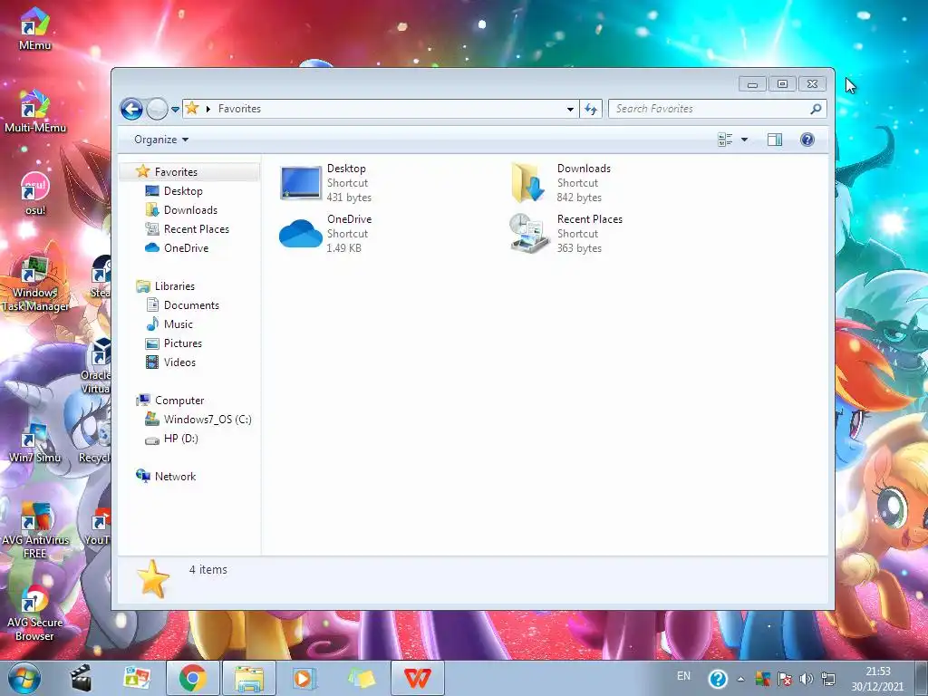This screenshot has height=696, width=928.
Task: Click the Windows Task Manager desktop shortcut
Action: click(x=35, y=283)
